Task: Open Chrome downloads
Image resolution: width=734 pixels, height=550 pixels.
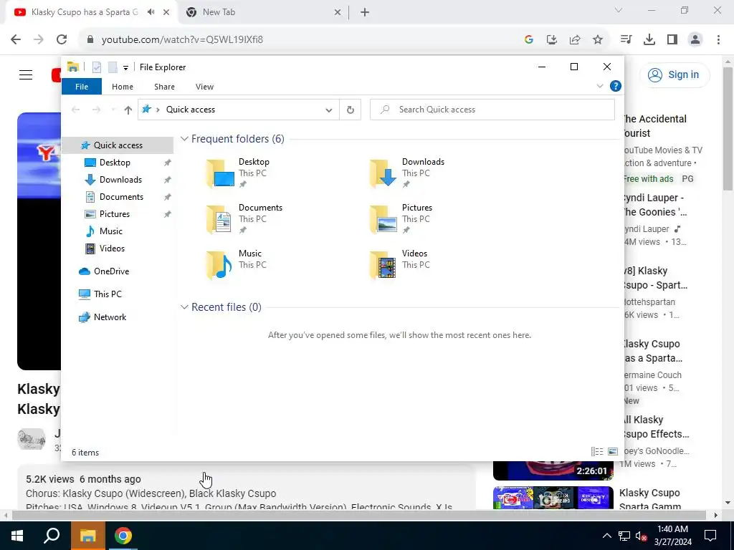Action: click(649, 39)
